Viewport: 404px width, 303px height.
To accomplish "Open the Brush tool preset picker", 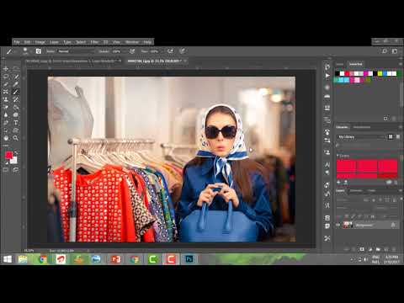I will pos(10,51).
